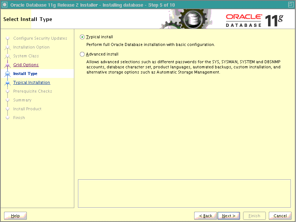Select the Typical install radio button
This screenshot has width=296, height=222.
[82, 37]
